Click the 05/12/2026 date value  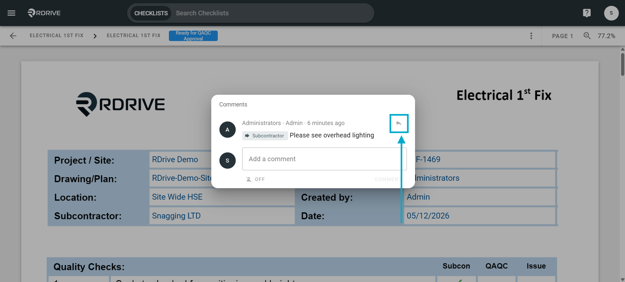pos(428,216)
